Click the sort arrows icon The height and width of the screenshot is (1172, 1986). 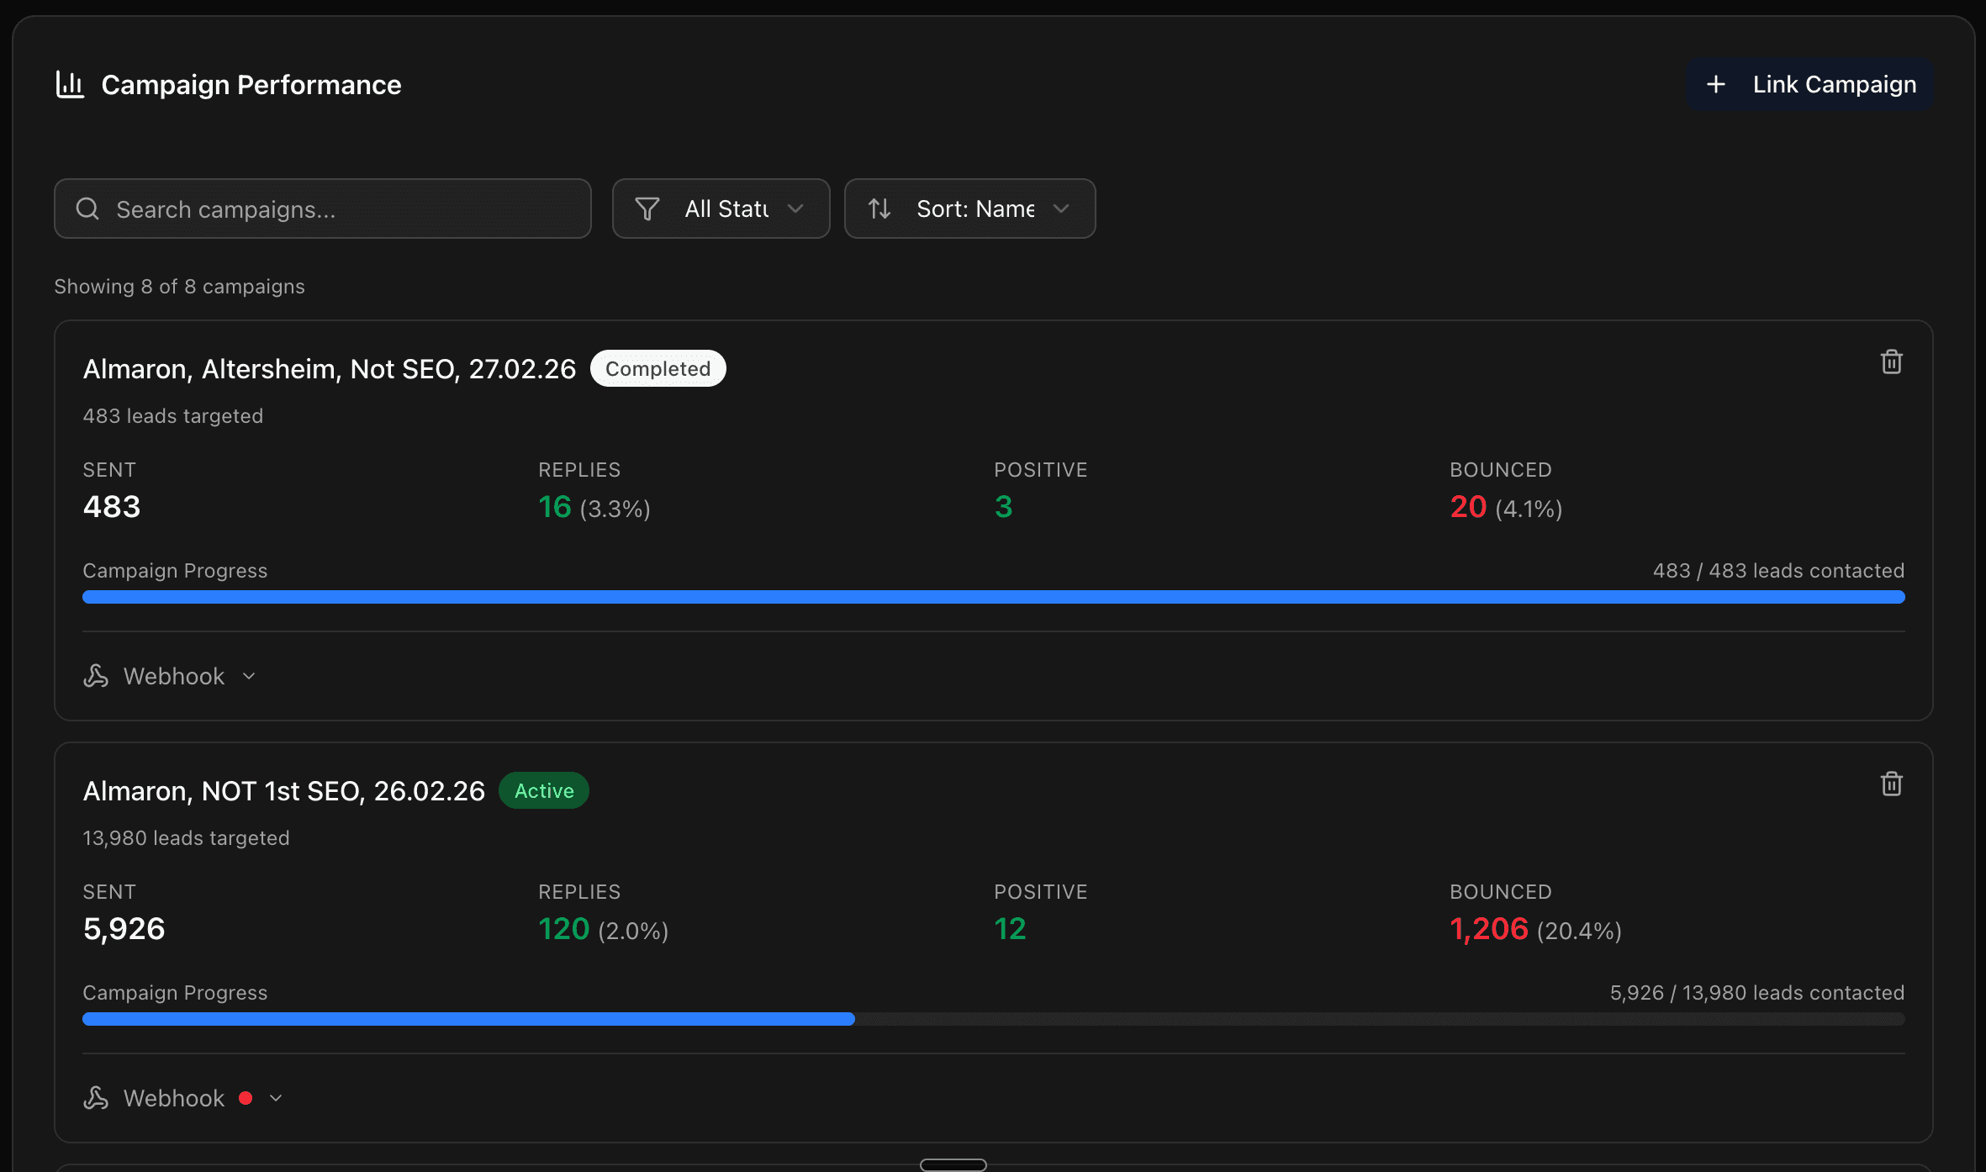pos(880,209)
